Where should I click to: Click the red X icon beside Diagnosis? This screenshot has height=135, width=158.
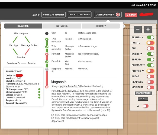[47, 87]
